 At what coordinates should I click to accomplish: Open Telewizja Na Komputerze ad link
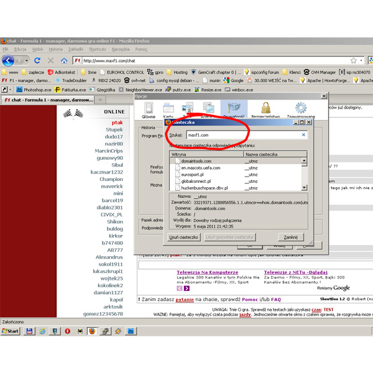pos(207,272)
